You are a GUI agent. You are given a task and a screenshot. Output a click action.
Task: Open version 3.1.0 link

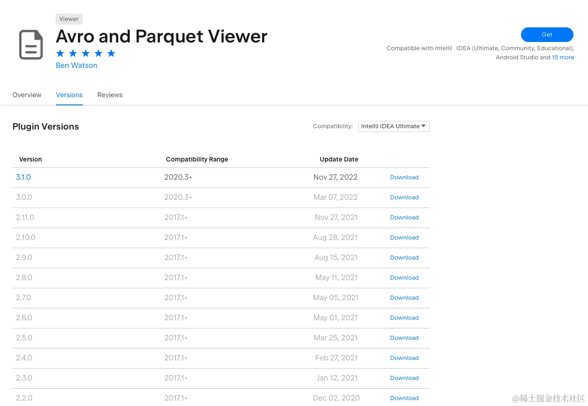coord(23,177)
